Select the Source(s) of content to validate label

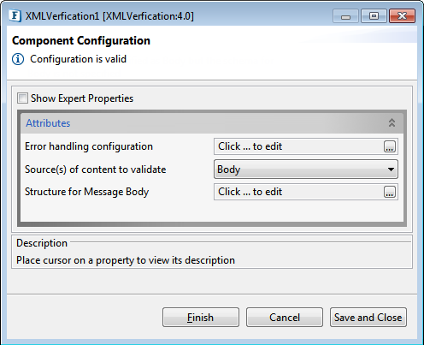96,170
